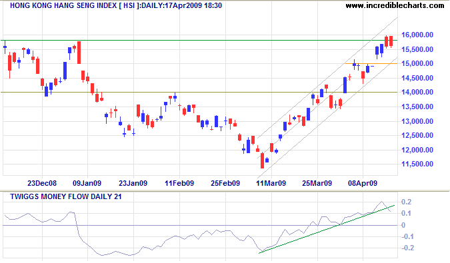Click the 0.2 money flow axis label

[407, 202]
